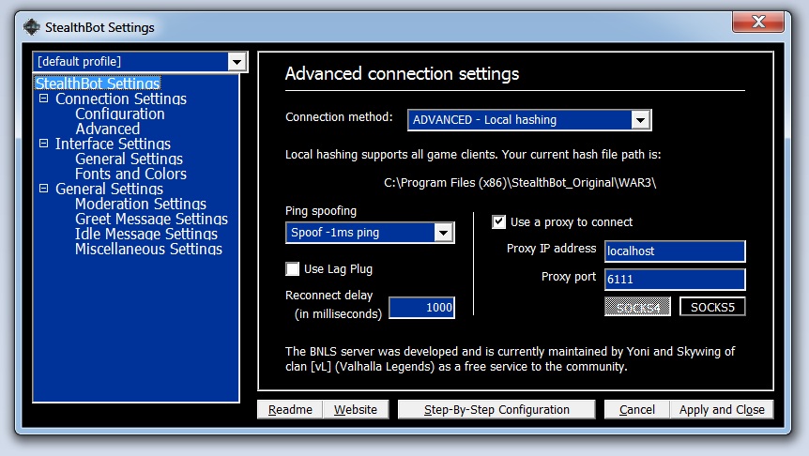Viewport: 809px width, 456px height.
Task: Open the Connection method dropdown
Action: pyautogui.click(x=640, y=120)
